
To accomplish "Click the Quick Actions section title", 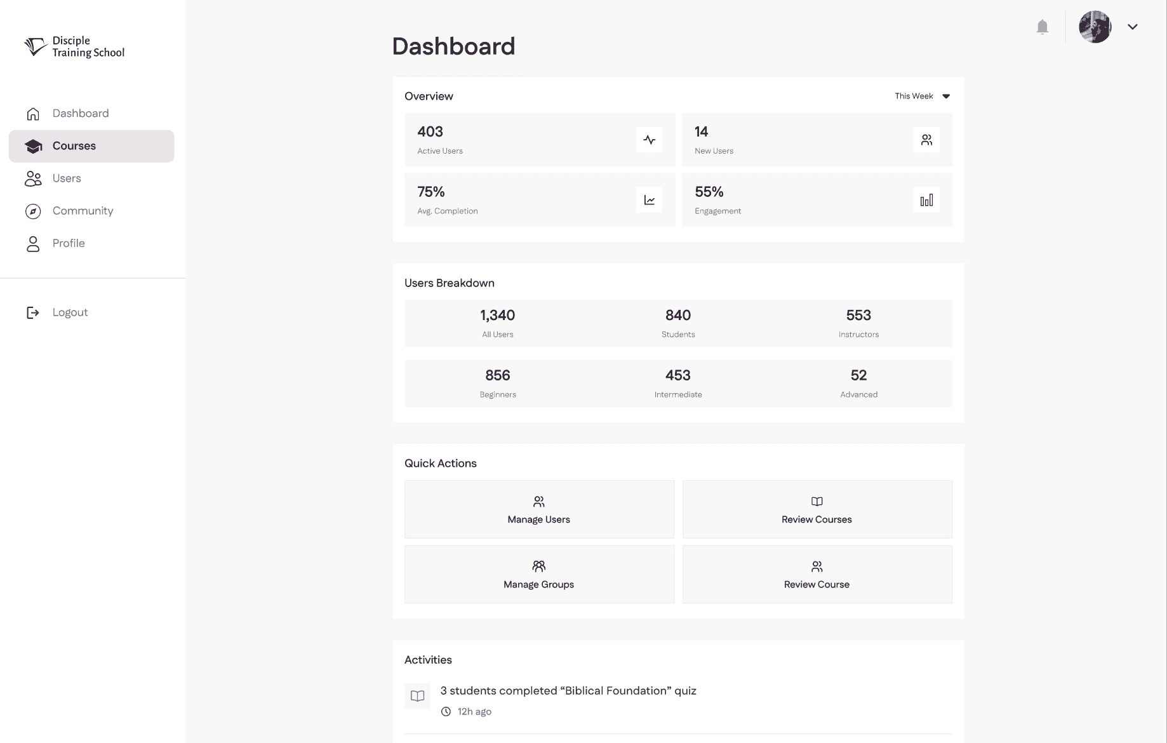I will pyautogui.click(x=441, y=464).
